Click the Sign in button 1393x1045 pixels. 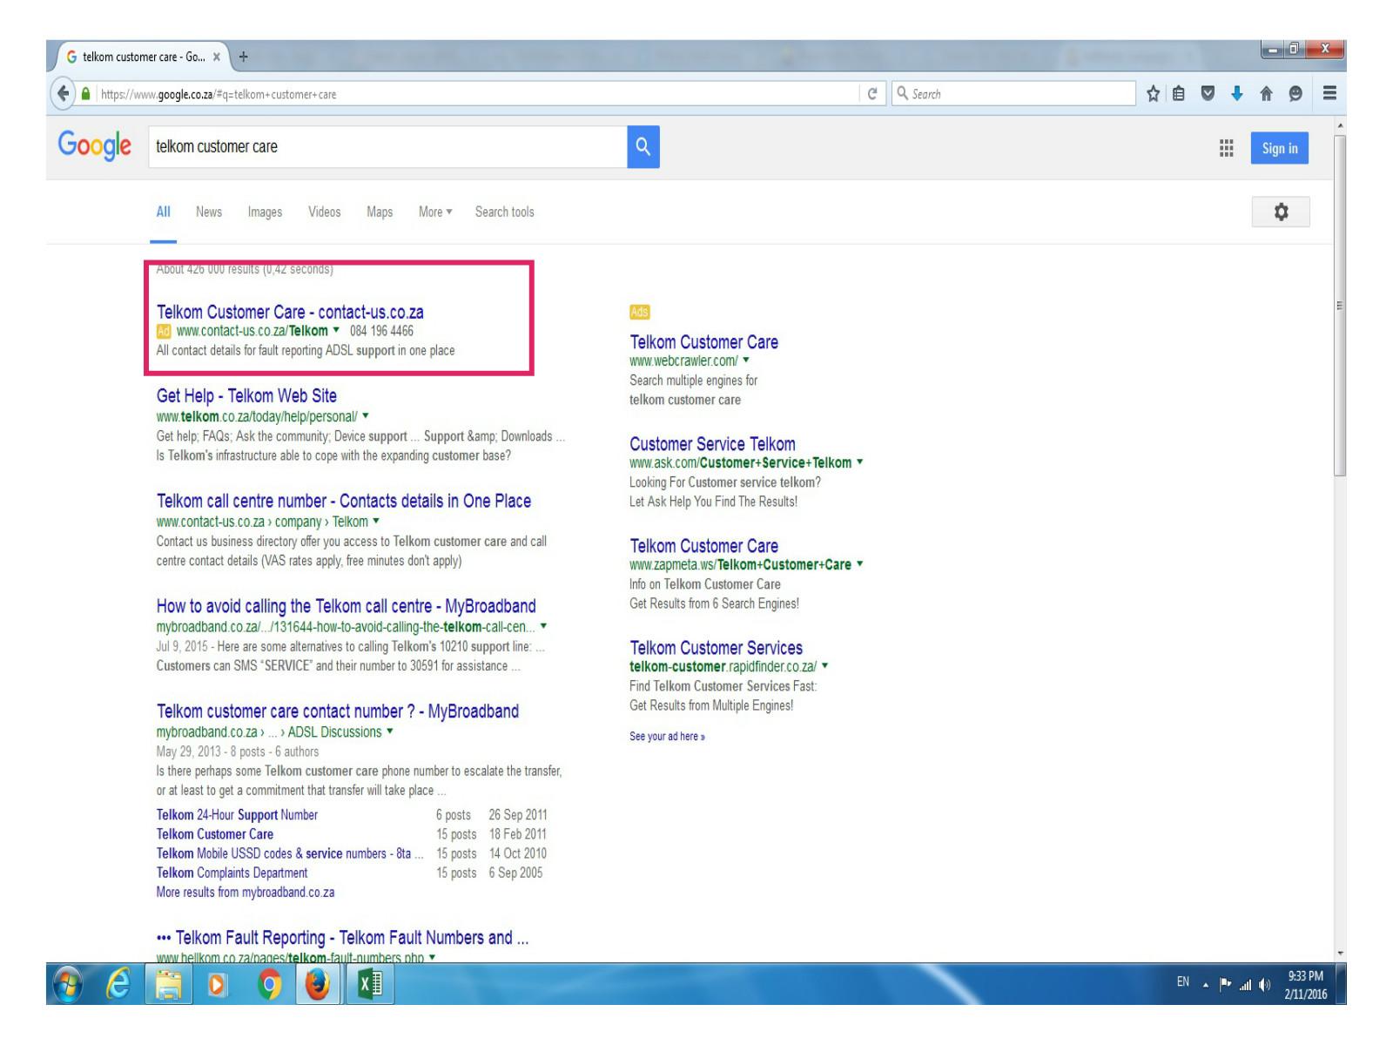pyautogui.click(x=1280, y=148)
